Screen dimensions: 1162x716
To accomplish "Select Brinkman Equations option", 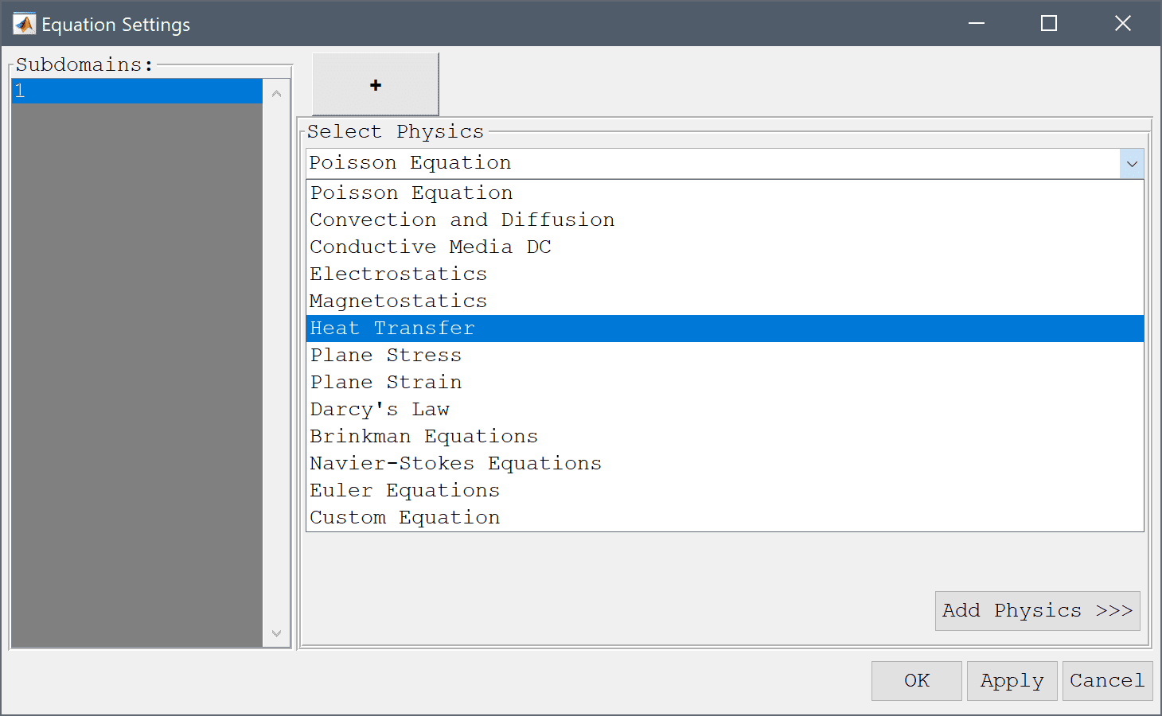I will (x=725, y=437).
